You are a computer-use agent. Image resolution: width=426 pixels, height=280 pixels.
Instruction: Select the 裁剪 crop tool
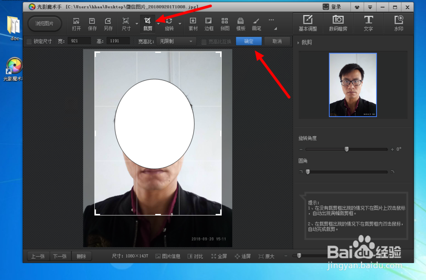(x=147, y=24)
